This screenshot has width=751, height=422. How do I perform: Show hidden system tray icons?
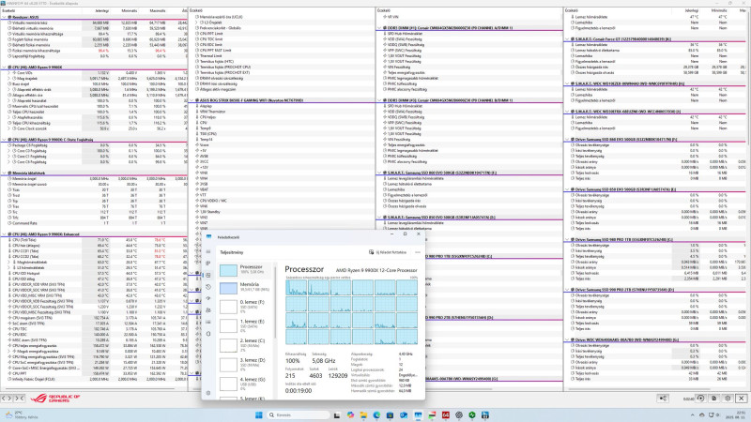tap(693, 414)
